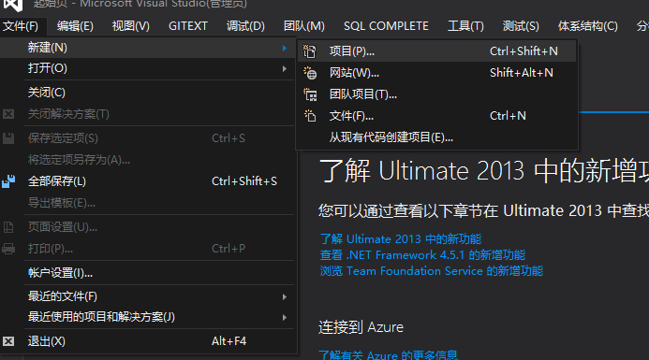The height and width of the screenshot is (360, 649).
Task: Choose 文件(F)... in the New submenu
Action: [436, 116]
